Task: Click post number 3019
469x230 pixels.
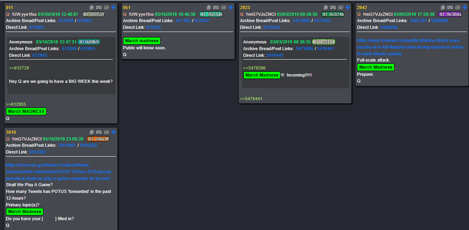Action: (x=11, y=132)
